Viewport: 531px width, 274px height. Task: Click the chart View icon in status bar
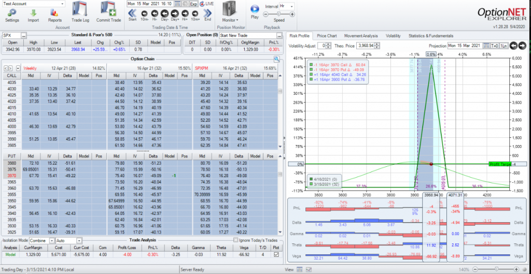tap(308, 270)
